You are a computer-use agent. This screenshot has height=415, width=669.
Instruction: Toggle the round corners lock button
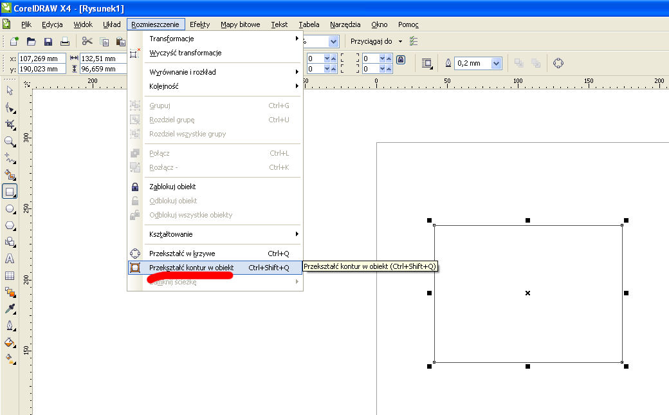coord(401,60)
